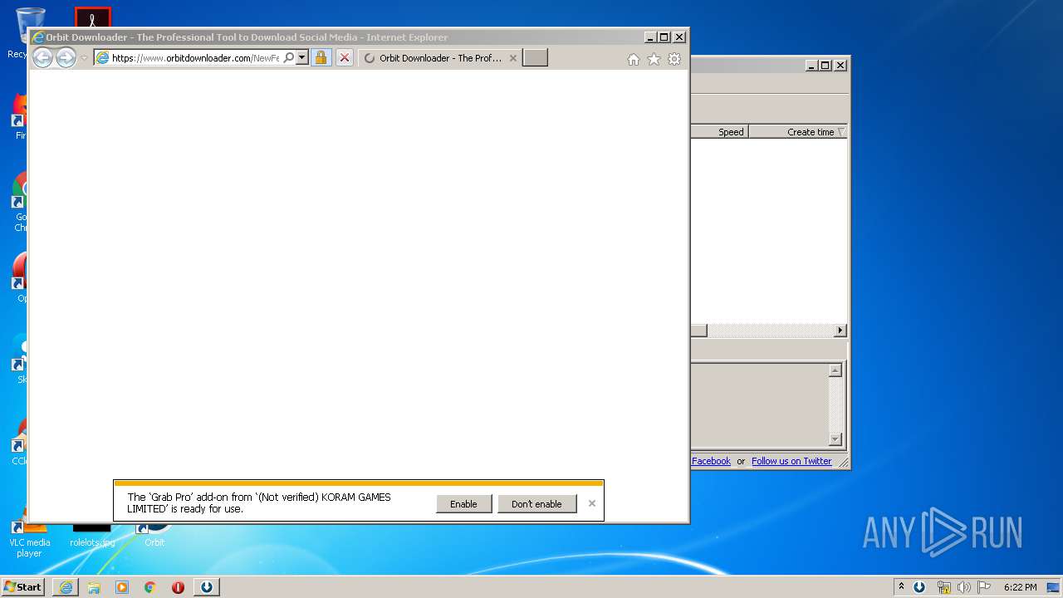Image resolution: width=1063 pixels, height=598 pixels.
Task: Open the padlock security report icon
Action: tap(321, 58)
